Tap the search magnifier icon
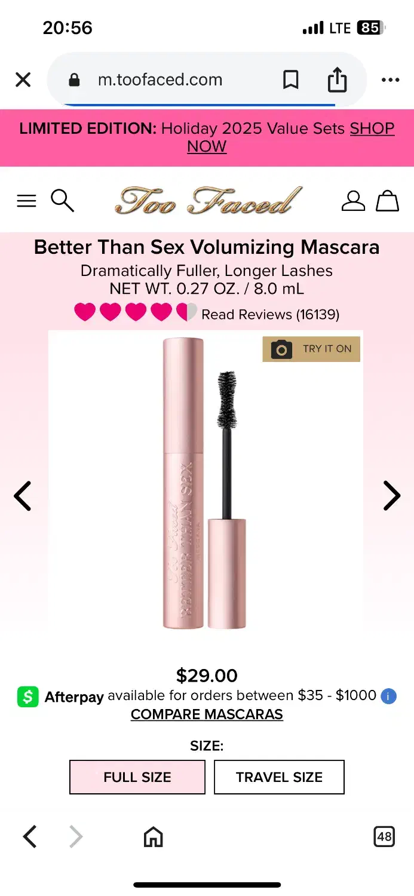The image size is (414, 896). pos(62,201)
